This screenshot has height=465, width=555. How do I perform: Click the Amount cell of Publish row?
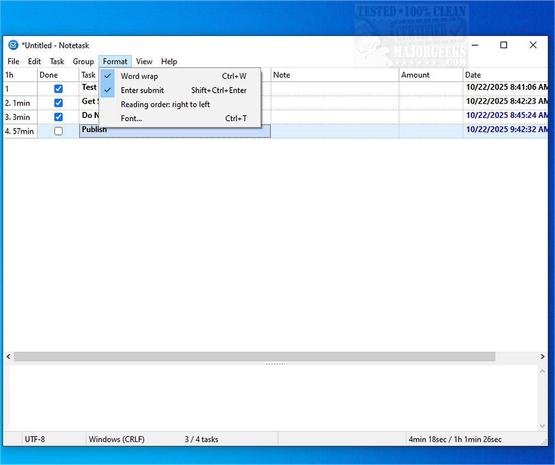[431, 131]
